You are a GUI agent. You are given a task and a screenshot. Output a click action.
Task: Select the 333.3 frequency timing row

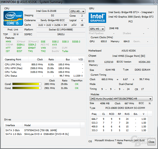[119, 130]
